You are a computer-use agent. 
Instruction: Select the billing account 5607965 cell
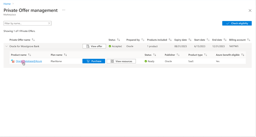point(234,46)
